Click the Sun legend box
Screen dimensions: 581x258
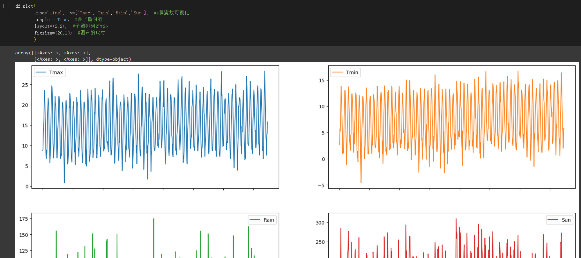pyautogui.click(x=560, y=220)
